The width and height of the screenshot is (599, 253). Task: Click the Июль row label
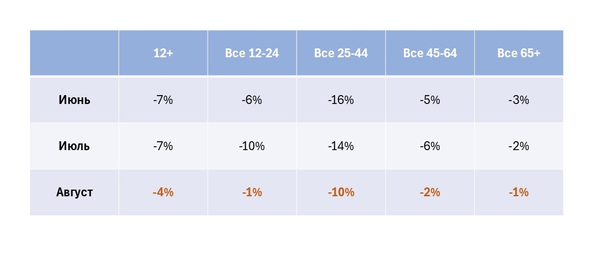(x=74, y=146)
